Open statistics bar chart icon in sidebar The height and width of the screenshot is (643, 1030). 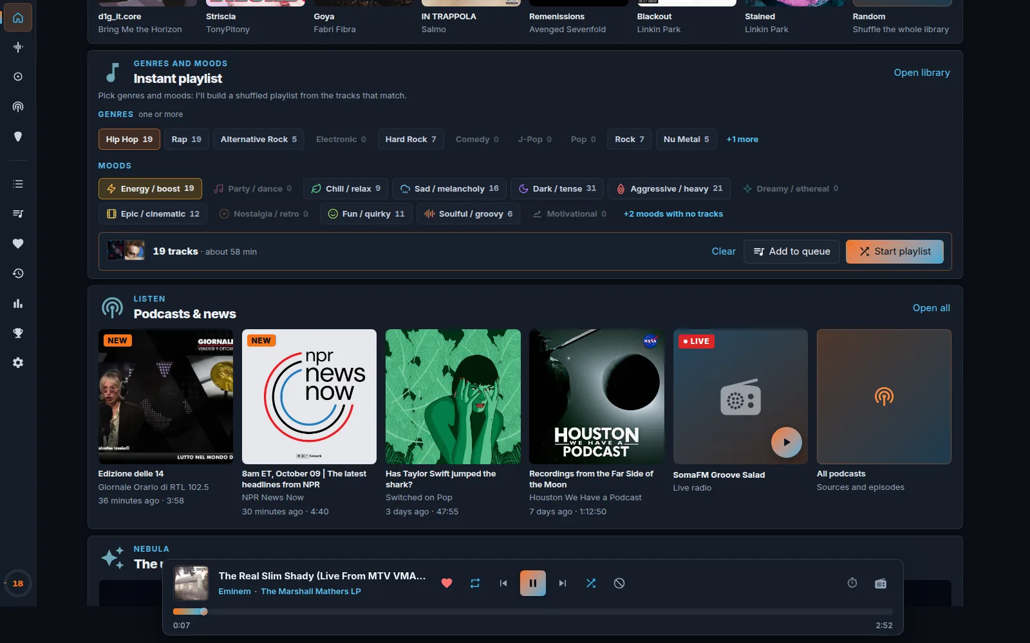pos(18,303)
